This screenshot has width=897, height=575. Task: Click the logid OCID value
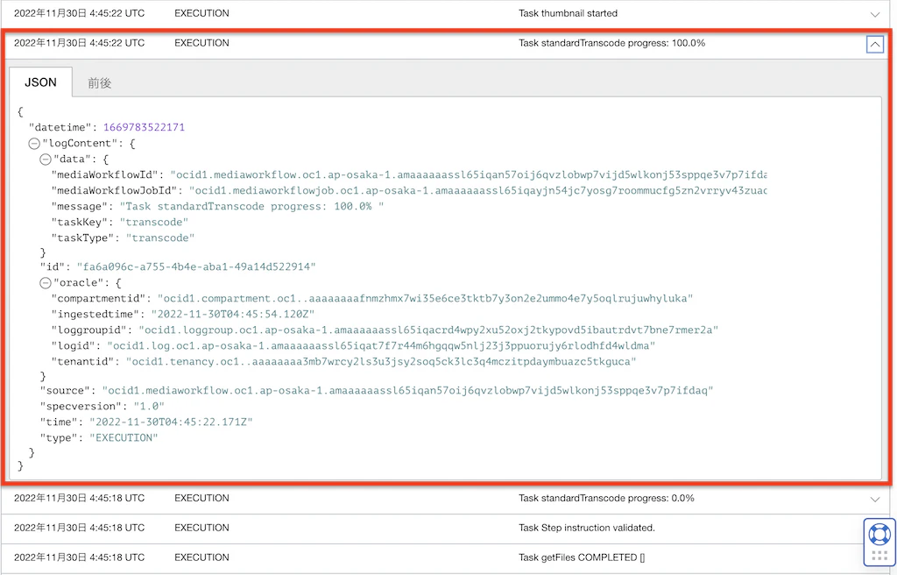[381, 346]
